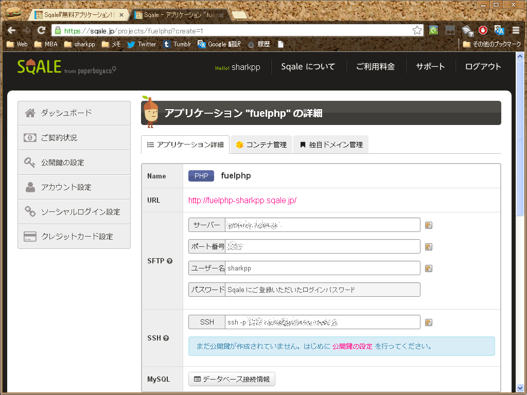Switch to the コンテナ管理 tab
Screen dimensions: 527x395
point(261,145)
